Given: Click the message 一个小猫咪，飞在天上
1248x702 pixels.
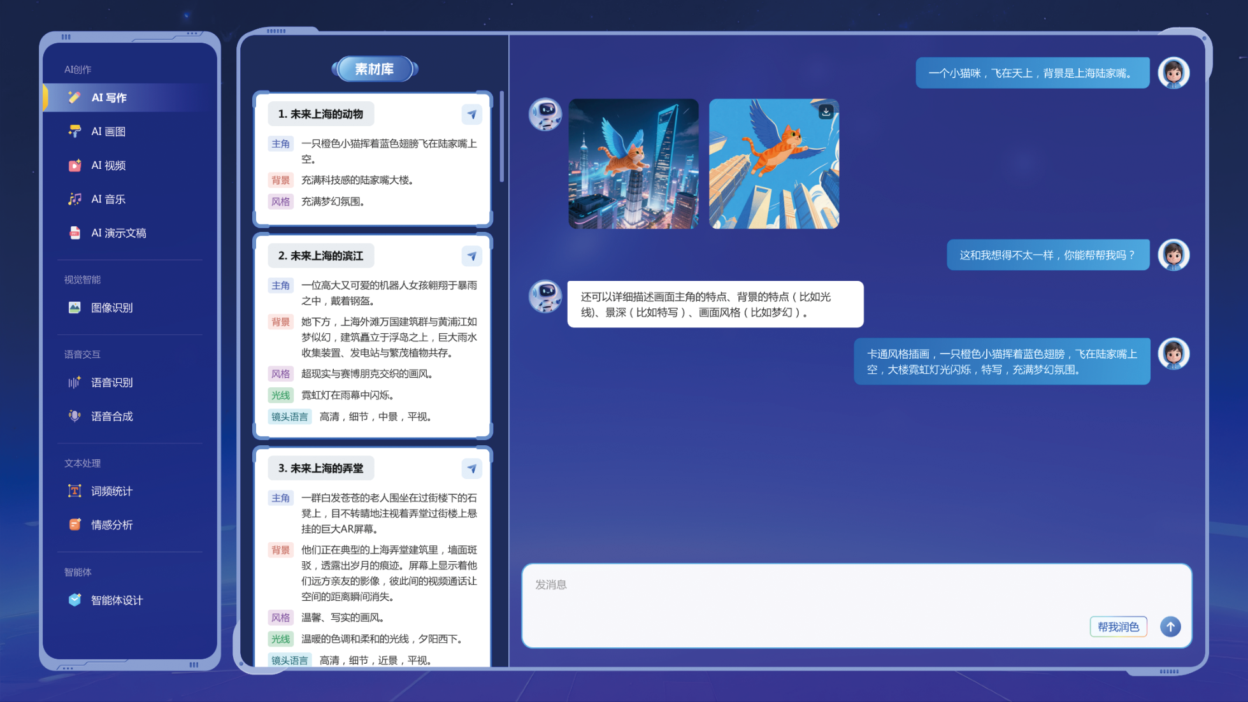Looking at the screenshot, I should (1033, 73).
